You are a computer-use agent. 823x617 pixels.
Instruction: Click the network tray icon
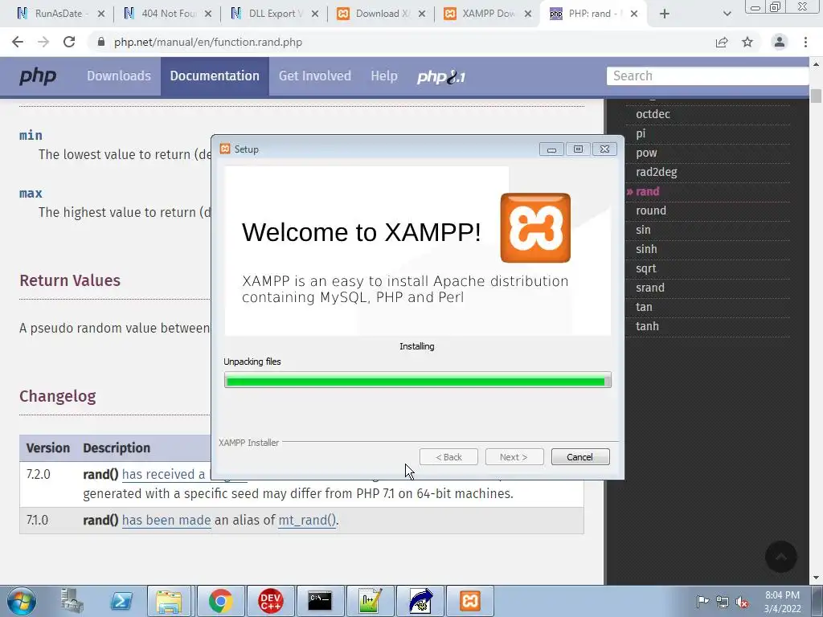[x=723, y=602]
